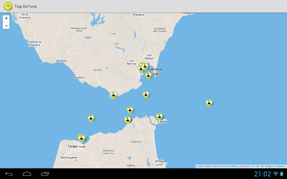Click the Taghramt label
The image size is (287, 179).
point(135,142)
